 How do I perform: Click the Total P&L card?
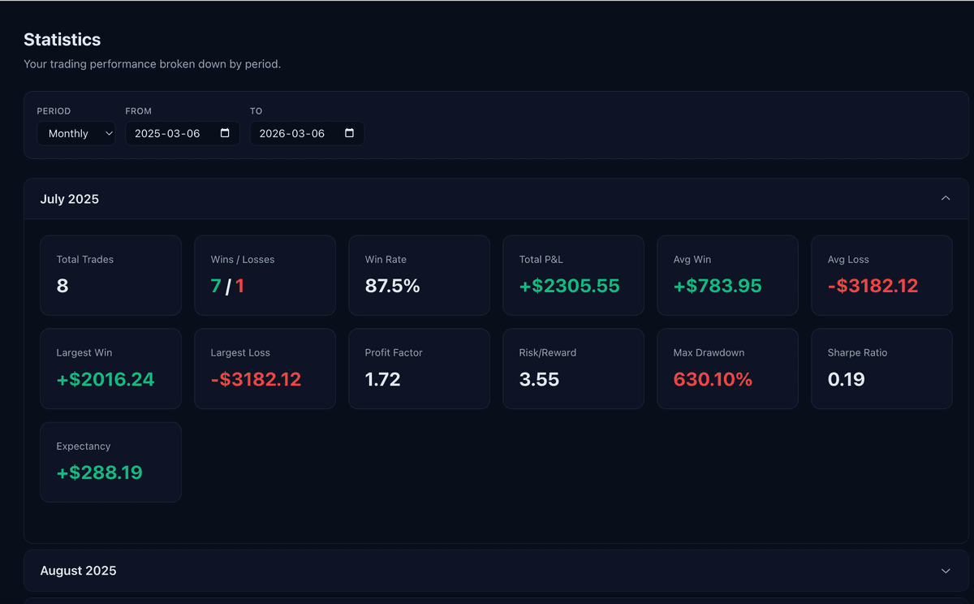573,275
